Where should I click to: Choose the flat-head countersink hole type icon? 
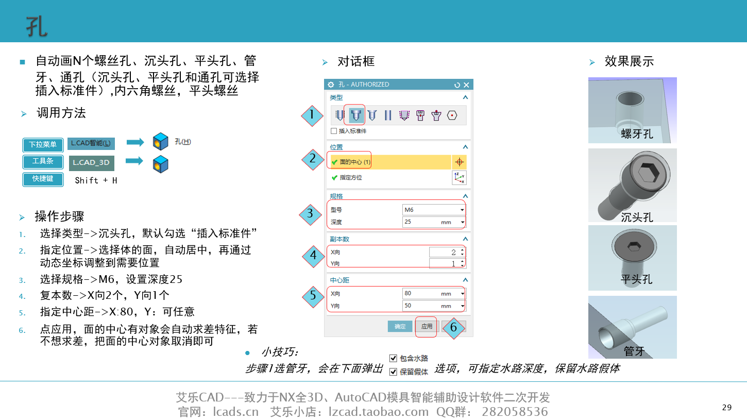pyautogui.click(x=372, y=115)
